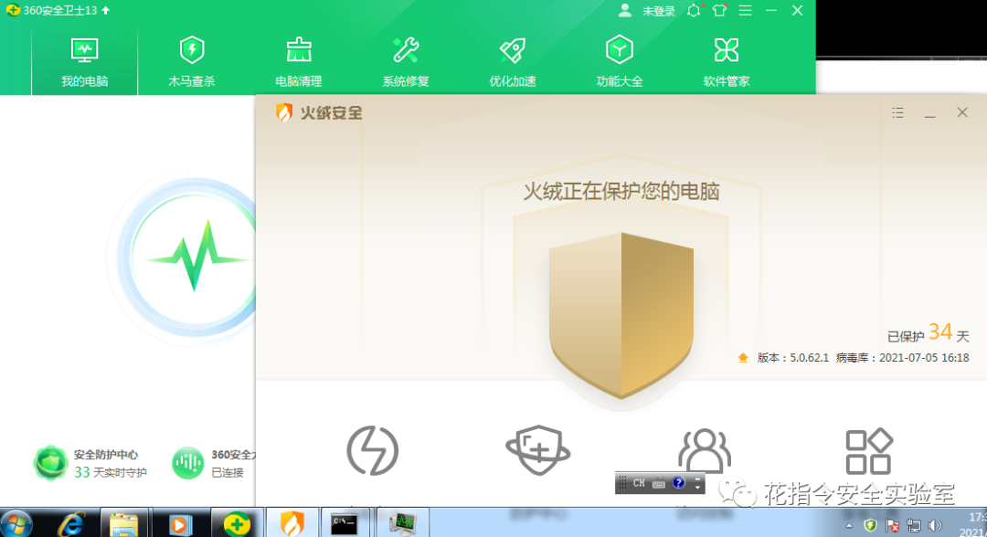This screenshot has width=987, height=537.
Task: Click the 360 pulse check-up circle
Action: (x=194, y=258)
